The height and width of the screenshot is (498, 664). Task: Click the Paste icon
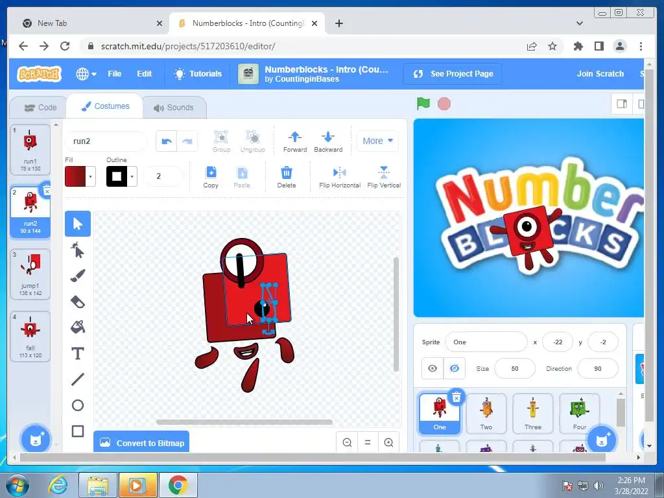pyautogui.click(x=242, y=177)
